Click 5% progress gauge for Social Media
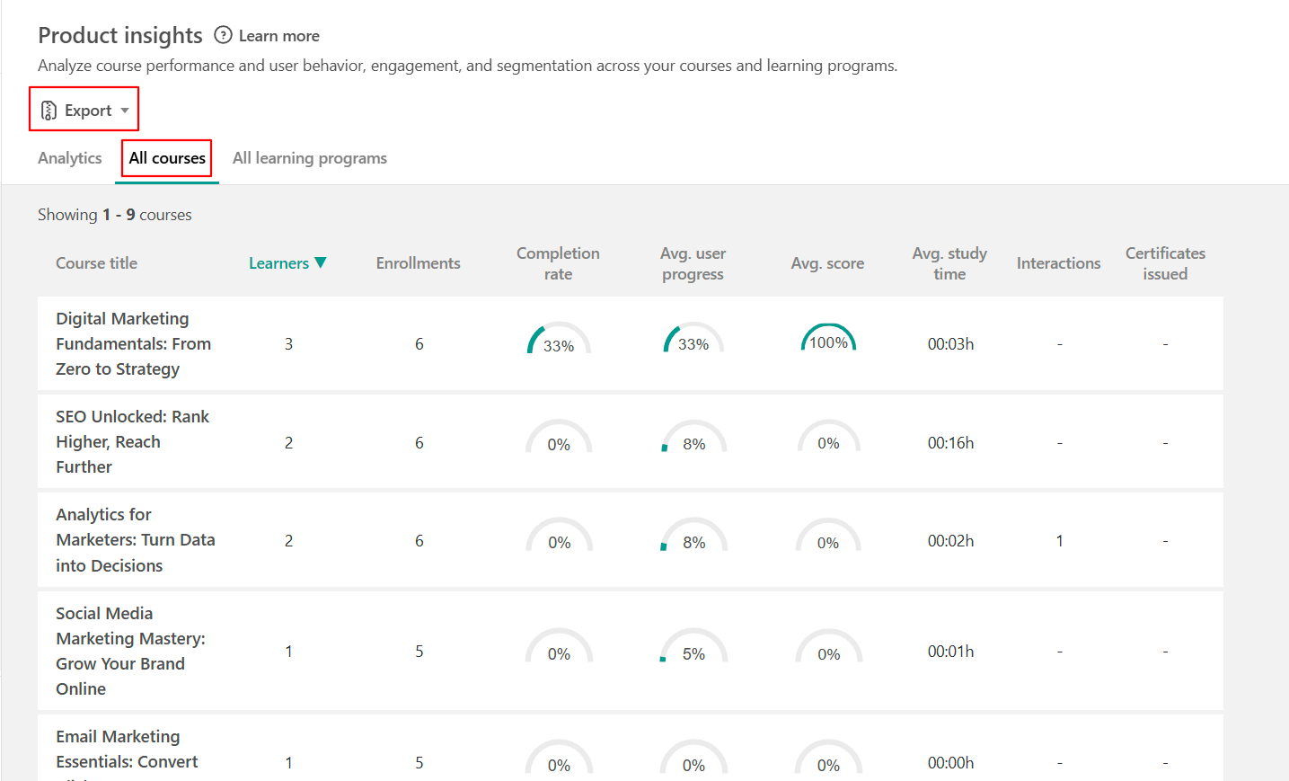 click(x=693, y=647)
